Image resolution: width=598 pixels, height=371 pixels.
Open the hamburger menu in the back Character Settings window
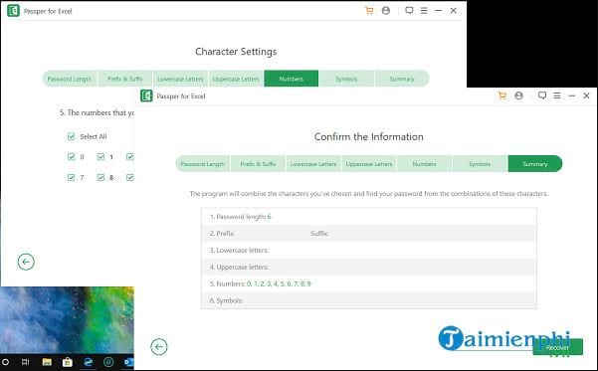coord(424,11)
